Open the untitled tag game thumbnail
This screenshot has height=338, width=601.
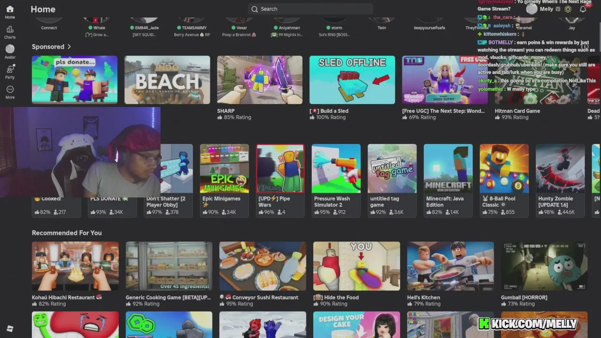pos(392,169)
